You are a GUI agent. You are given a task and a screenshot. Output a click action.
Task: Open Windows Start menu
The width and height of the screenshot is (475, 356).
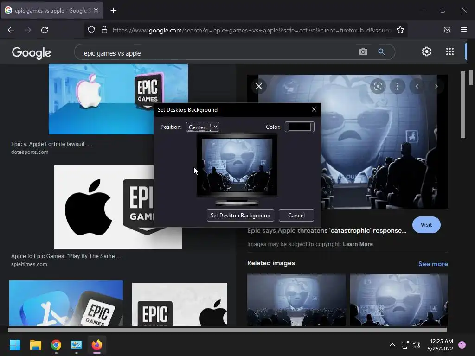[15, 345]
